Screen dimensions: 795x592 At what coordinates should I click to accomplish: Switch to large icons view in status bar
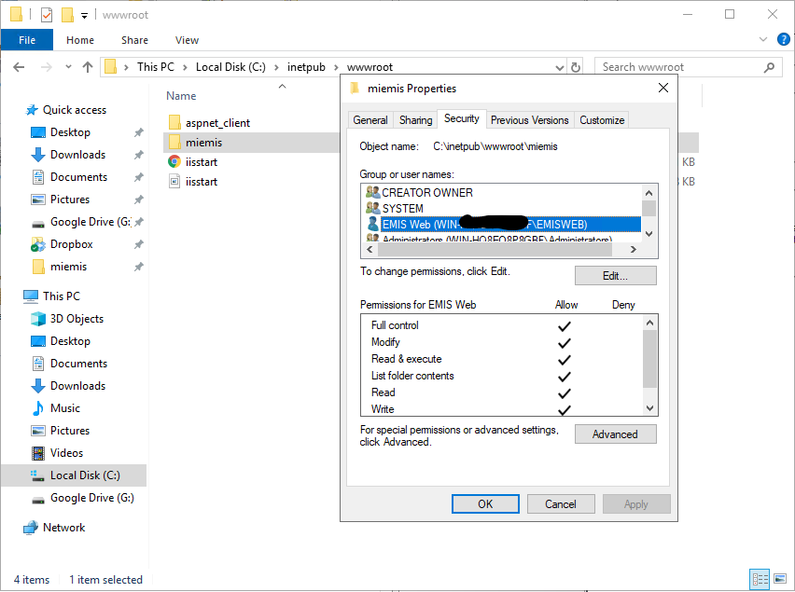pos(779,579)
